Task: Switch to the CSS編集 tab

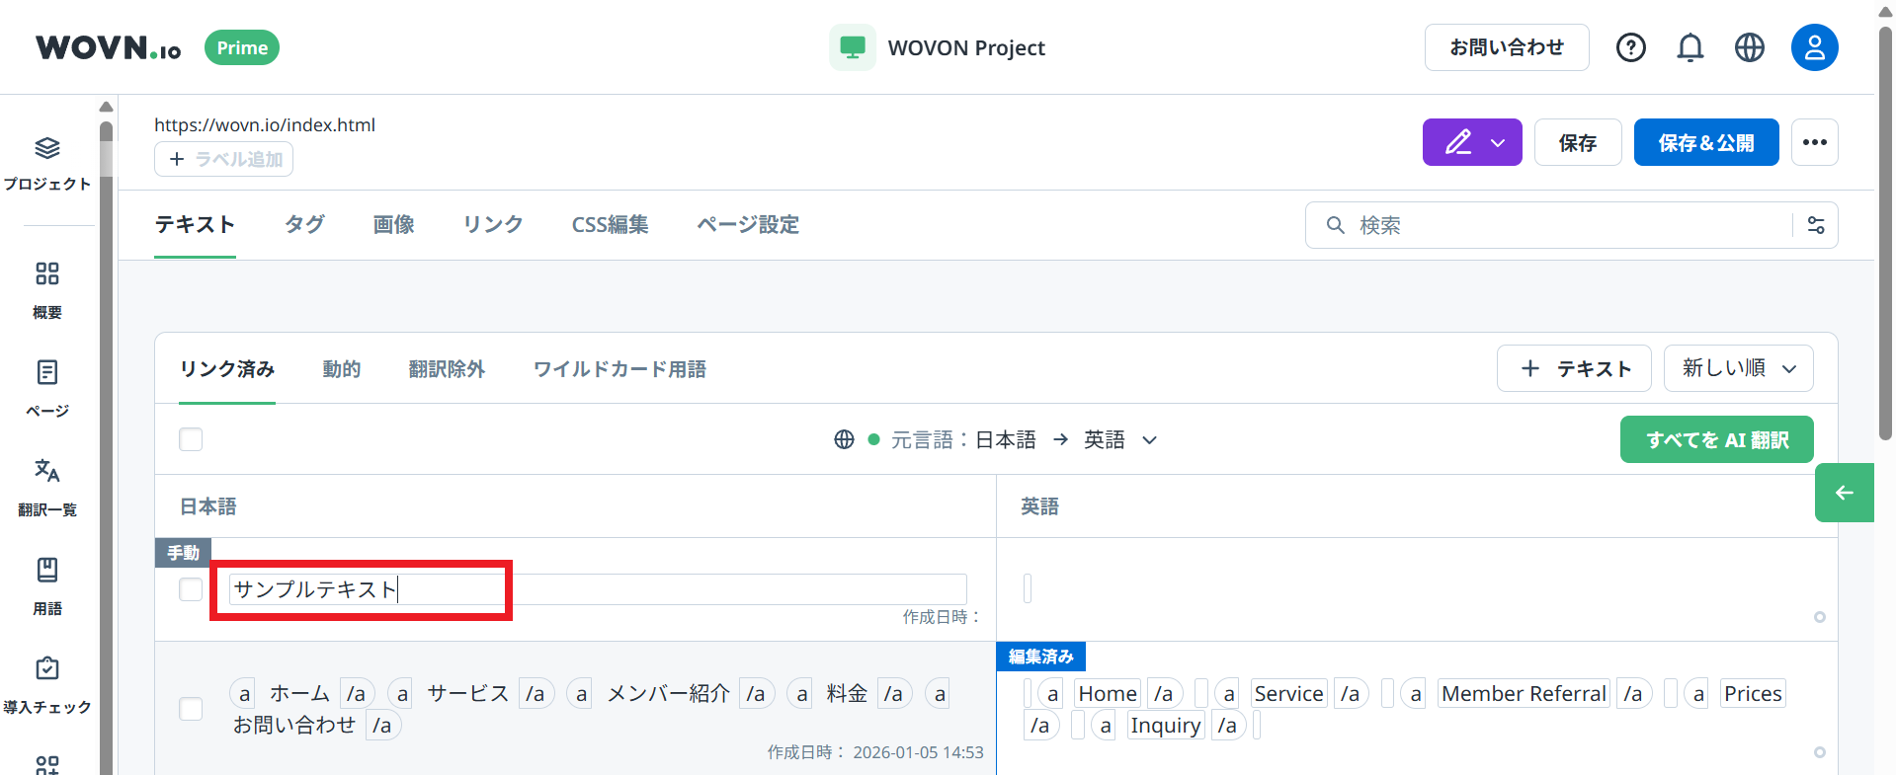Action: point(610,225)
